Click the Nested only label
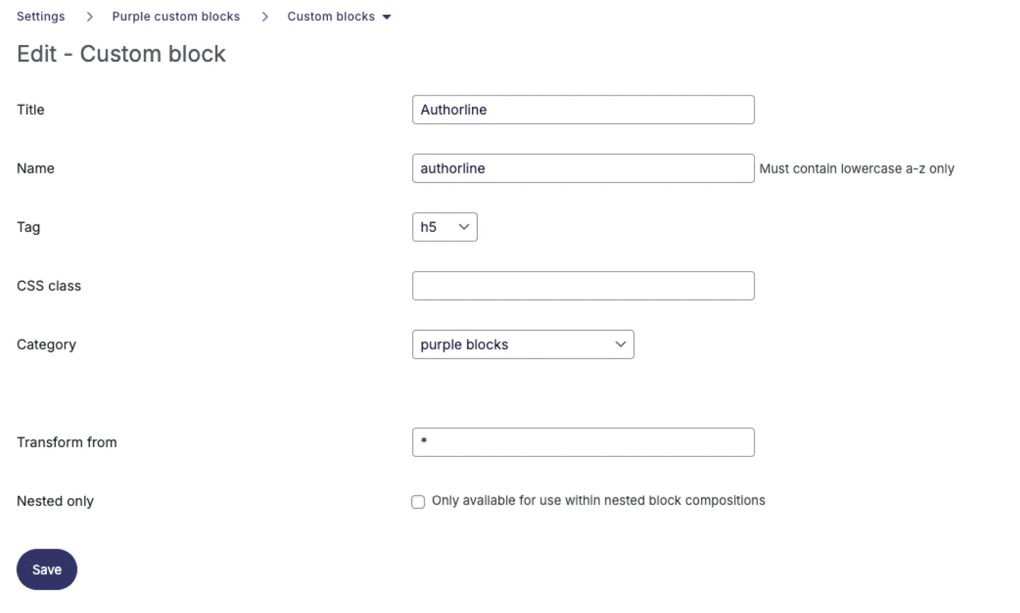Viewport: 1020px width, 613px height. click(55, 501)
